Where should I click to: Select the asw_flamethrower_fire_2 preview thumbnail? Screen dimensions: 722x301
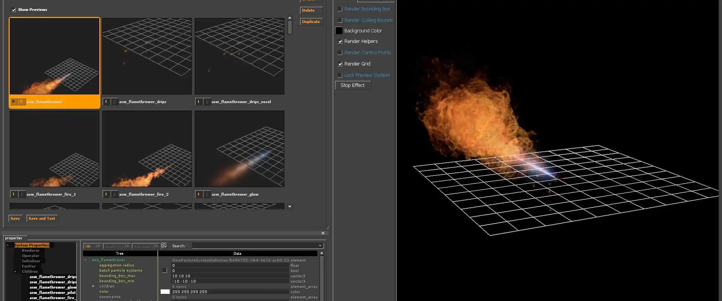[147, 149]
